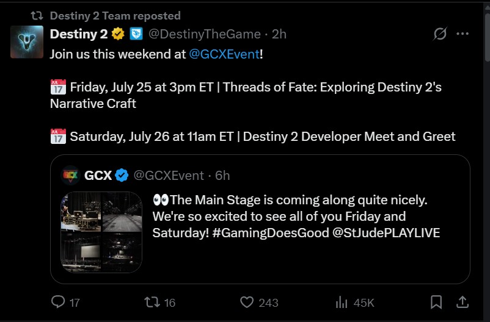Open the GCX main stage photo grid
This screenshot has height=322, width=490.
coord(101,232)
